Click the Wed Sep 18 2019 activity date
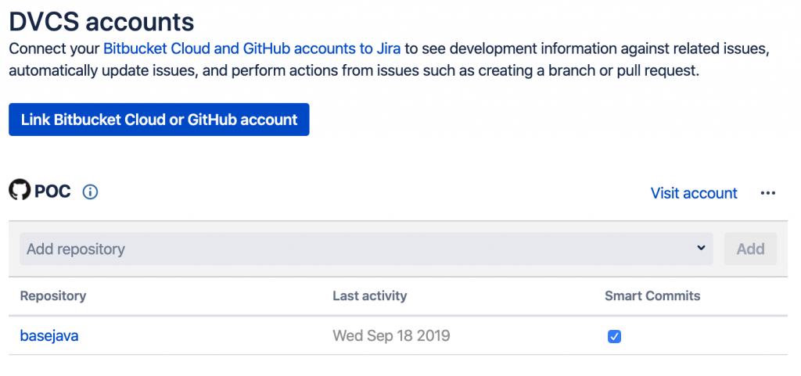The width and height of the screenshot is (801, 376). point(391,336)
